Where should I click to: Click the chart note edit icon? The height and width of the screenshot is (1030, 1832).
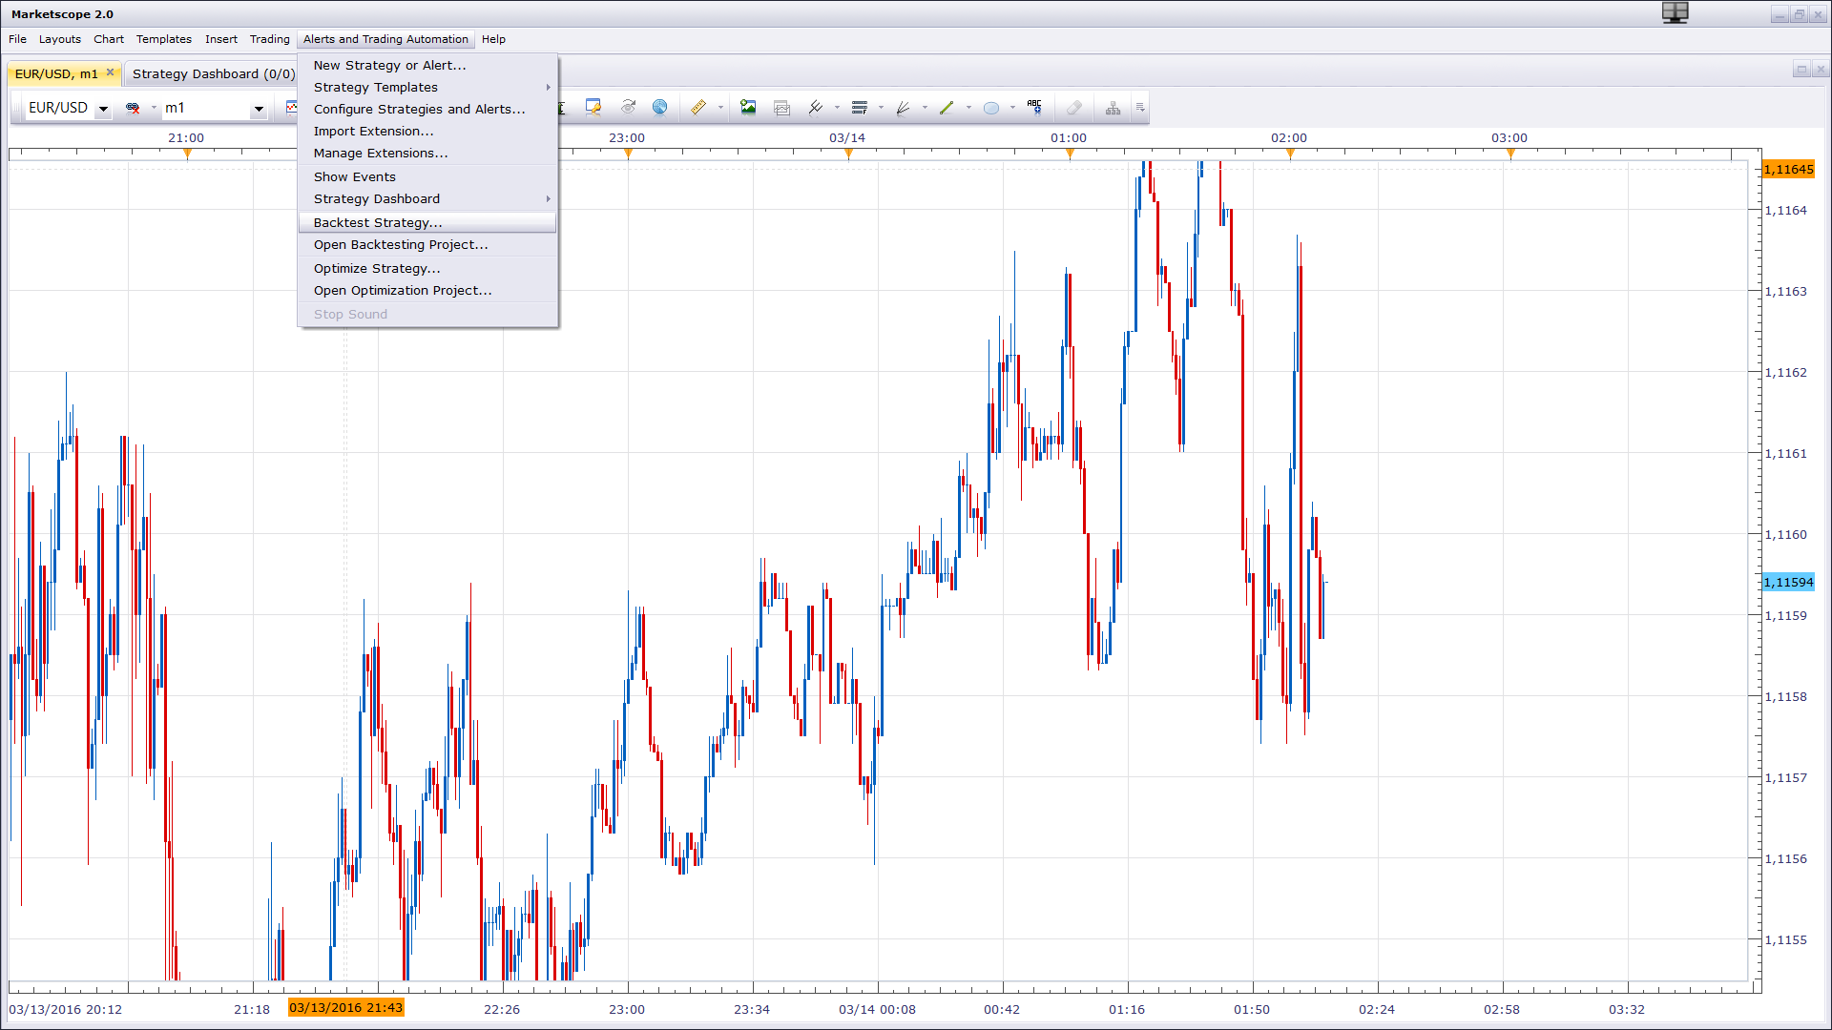pos(593,108)
